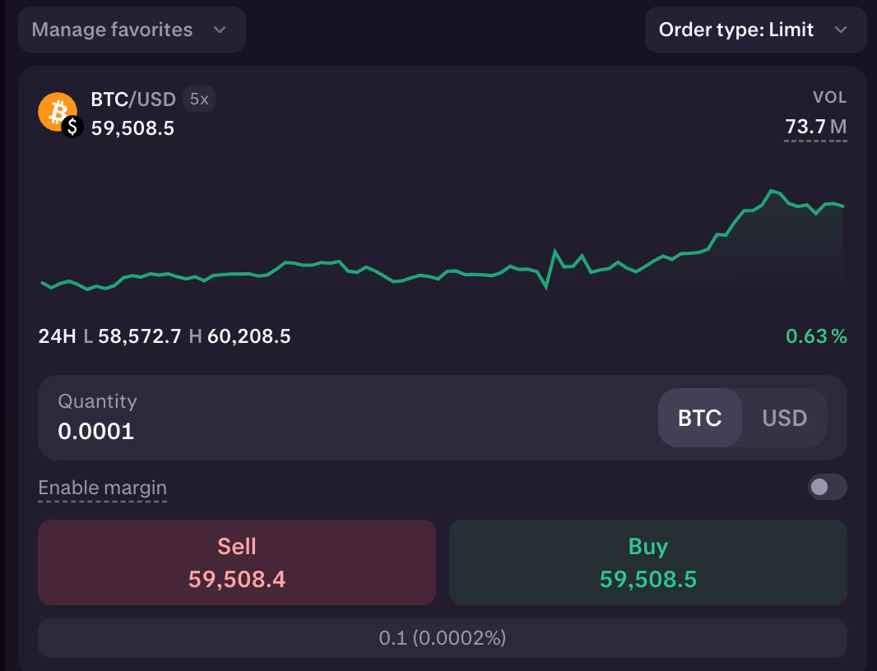Click the Sell button
This screenshot has height=671, width=877.
[237, 562]
